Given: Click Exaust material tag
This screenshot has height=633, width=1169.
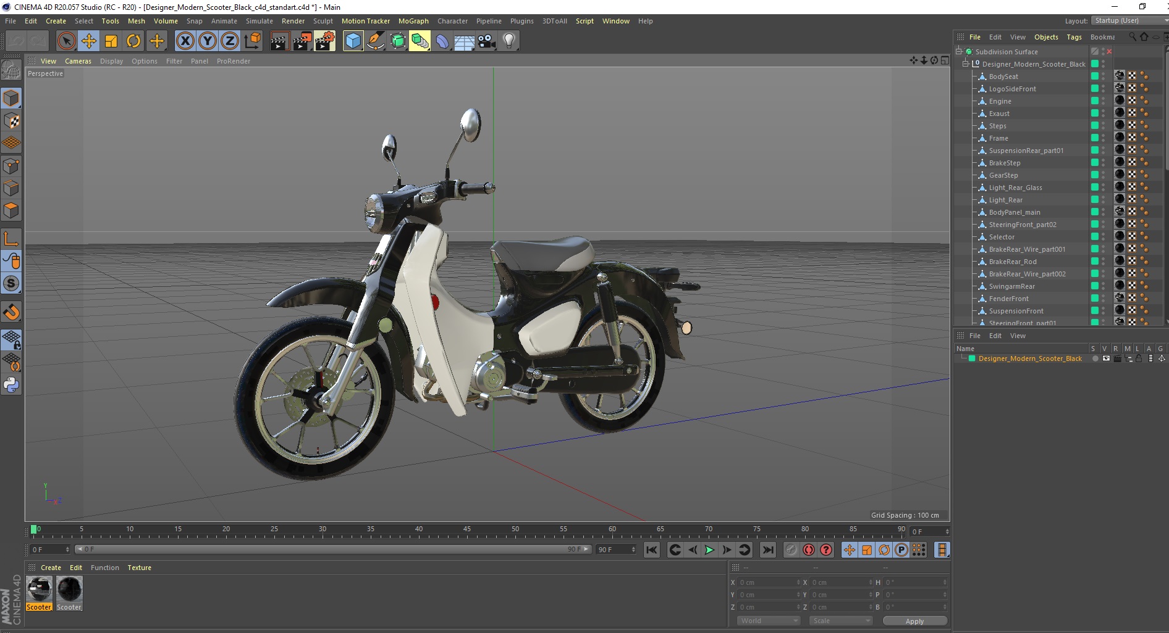Looking at the screenshot, I should pos(1120,113).
